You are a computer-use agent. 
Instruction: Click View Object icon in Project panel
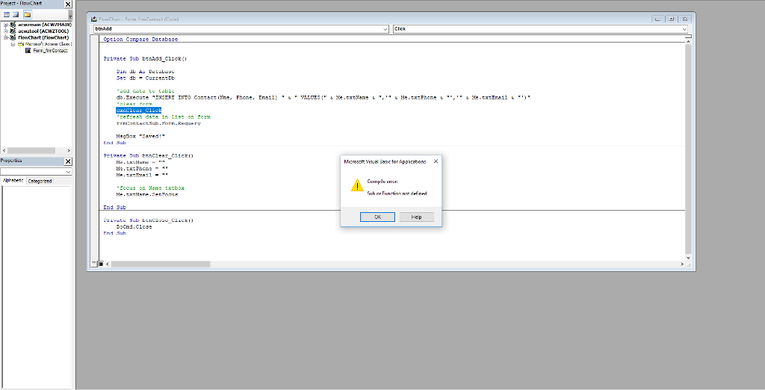point(16,15)
